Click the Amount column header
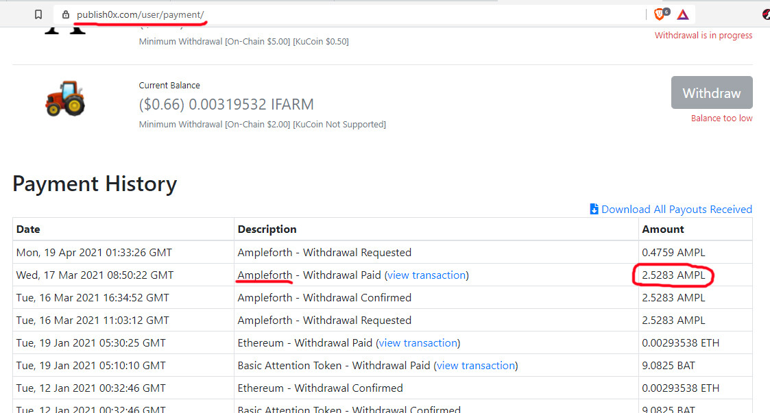 coord(662,229)
